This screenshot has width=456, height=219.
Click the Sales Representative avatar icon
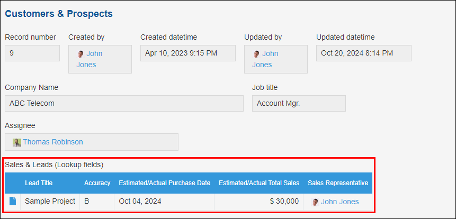(x=316, y=202)
